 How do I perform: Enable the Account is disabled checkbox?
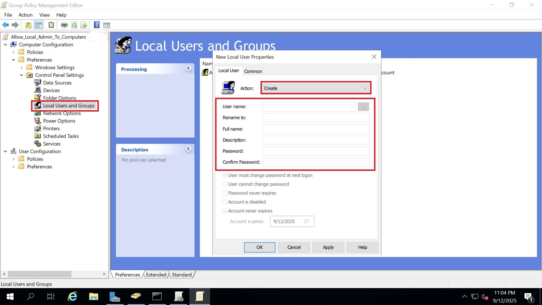[225, 202]
